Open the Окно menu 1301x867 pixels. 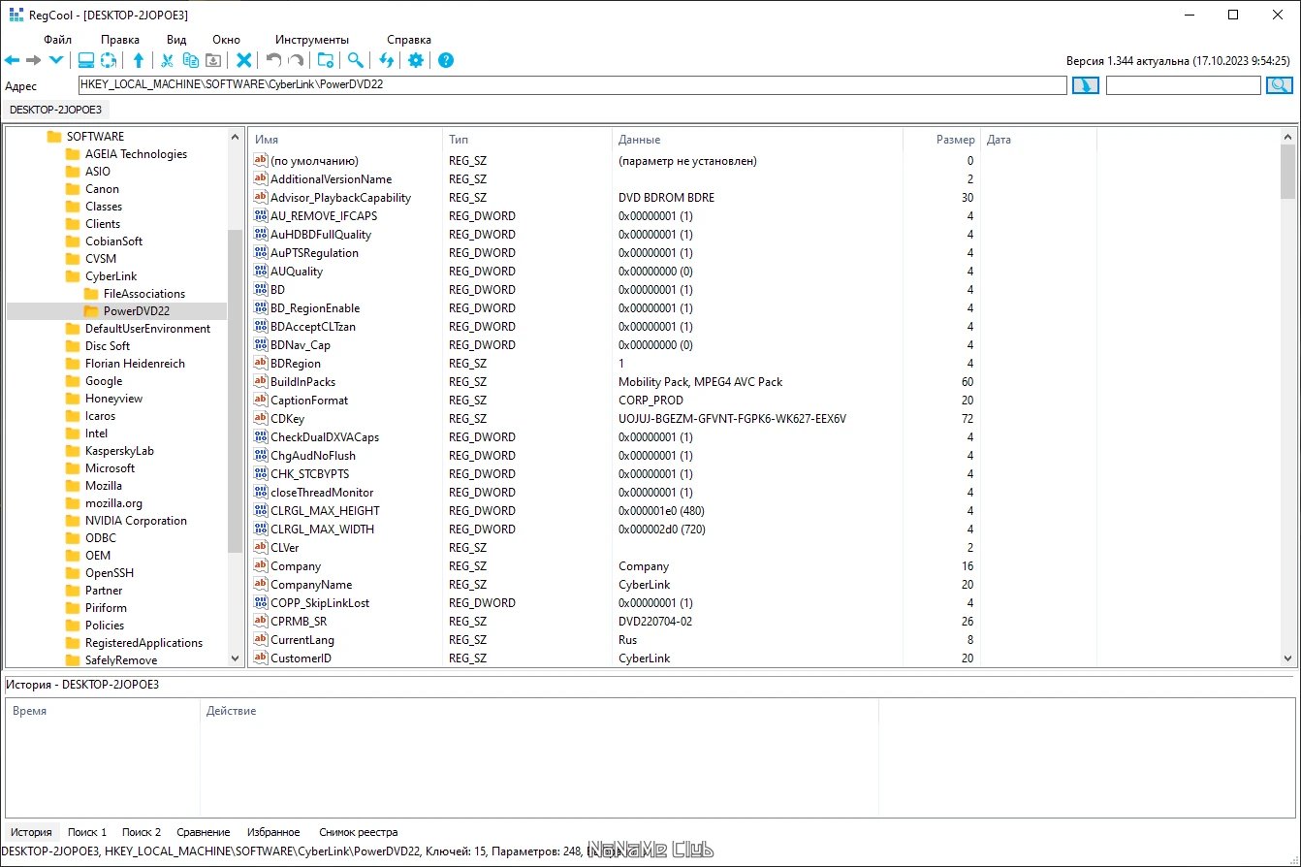226,40
